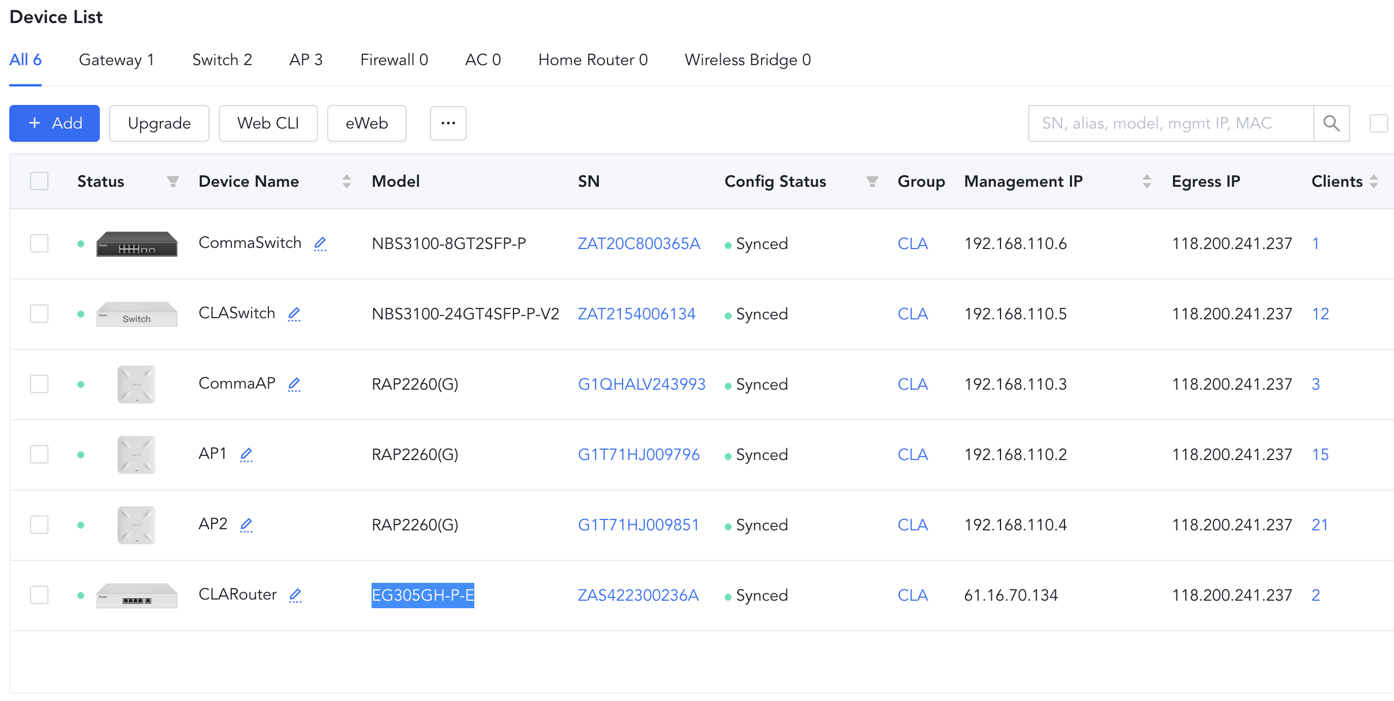The image size is (1394, 701).
Task: Open the Config Status filter dropdown
Action: (872, 182)
